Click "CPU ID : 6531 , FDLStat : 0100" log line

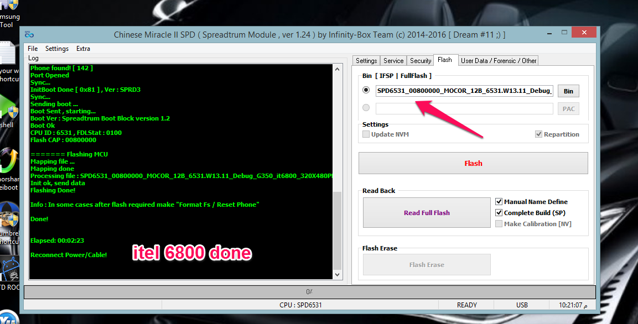(x=76, y=133)
